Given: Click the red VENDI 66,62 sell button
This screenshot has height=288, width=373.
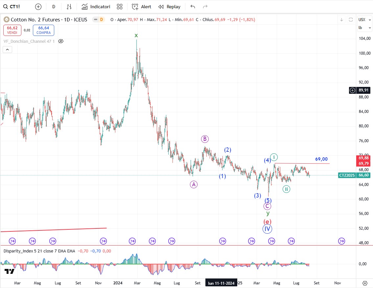Looking at the screenshot, I should click(12, 30).
